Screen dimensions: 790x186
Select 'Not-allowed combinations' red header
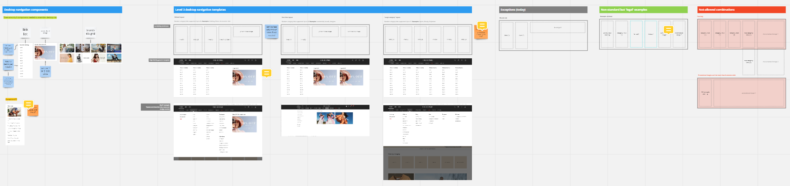(x=741, y=9)
